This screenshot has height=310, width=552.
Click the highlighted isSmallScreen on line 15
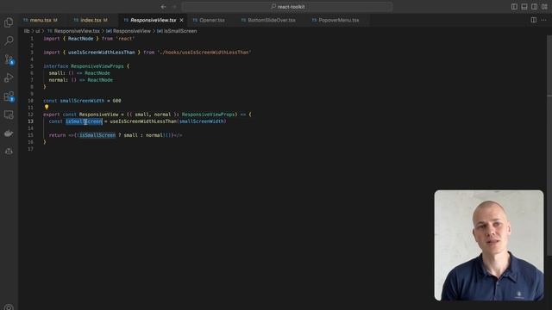click(x=97, y=135)
